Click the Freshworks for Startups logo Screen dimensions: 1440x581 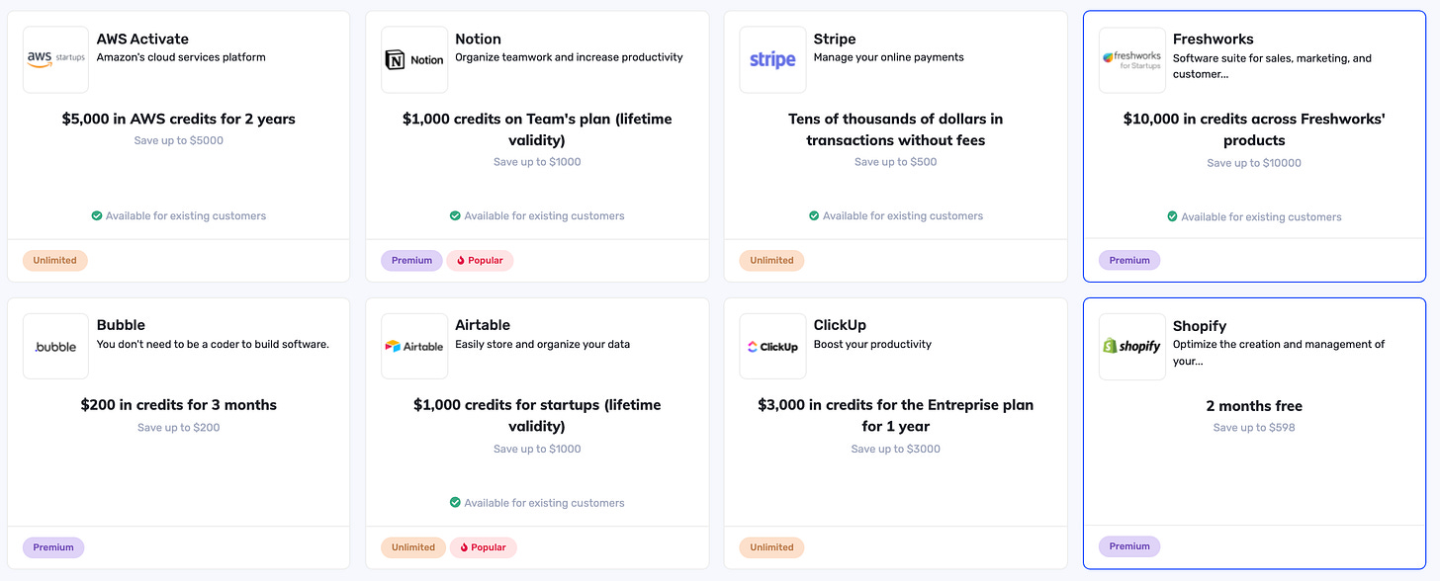tap(1132, 59)
